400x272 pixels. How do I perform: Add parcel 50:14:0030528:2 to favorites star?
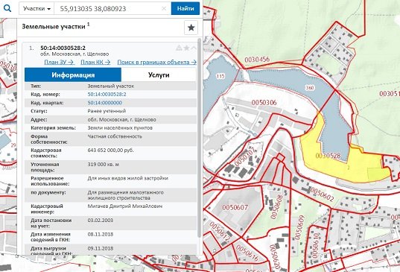[x=186, y=48]
